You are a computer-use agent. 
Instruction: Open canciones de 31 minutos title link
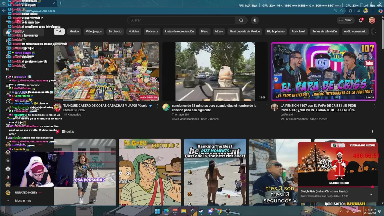click(214, 108)
